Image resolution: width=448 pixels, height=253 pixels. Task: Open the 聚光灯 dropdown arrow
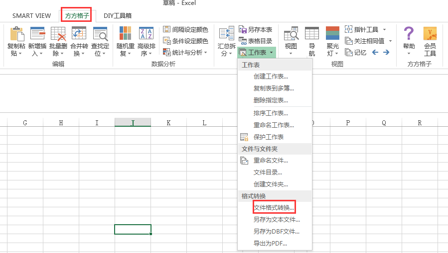click(x=336, y=54)
